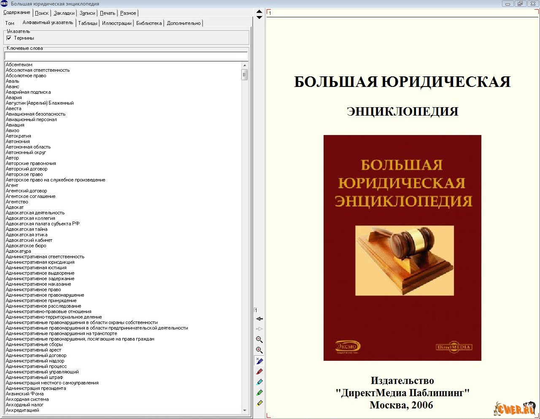The width and height of the screenshot is (540, 419).
Task: Uncheck the Термины checkbox
Action: (9, 38)
